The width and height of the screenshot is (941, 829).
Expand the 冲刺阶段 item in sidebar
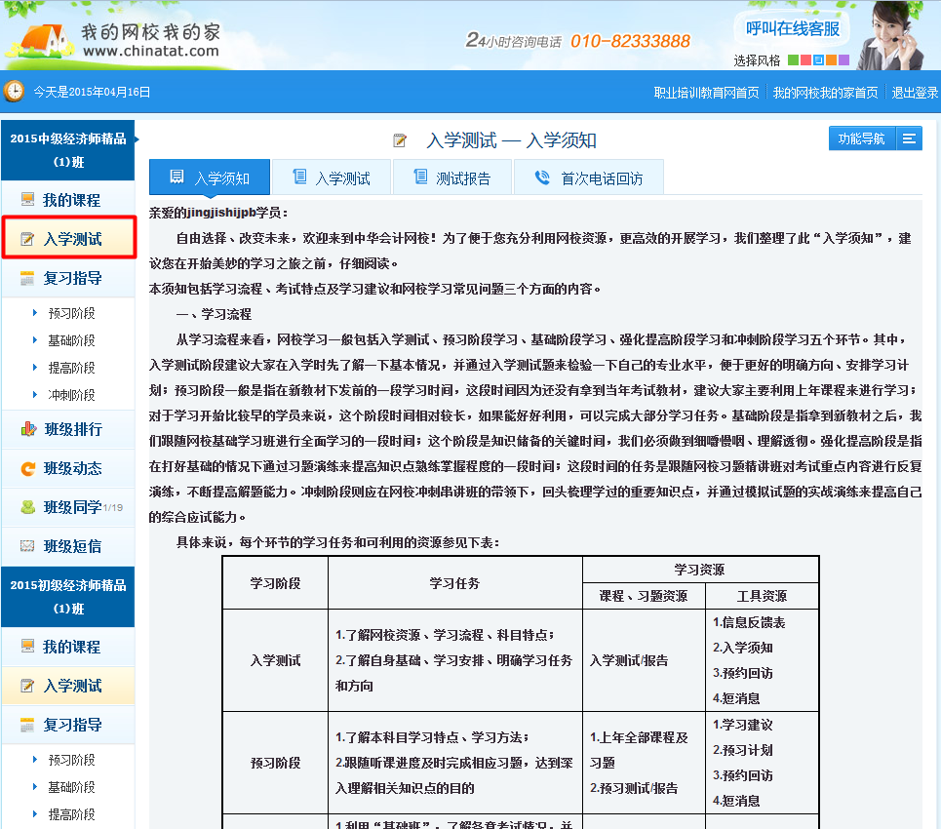[x=71, y=395]
